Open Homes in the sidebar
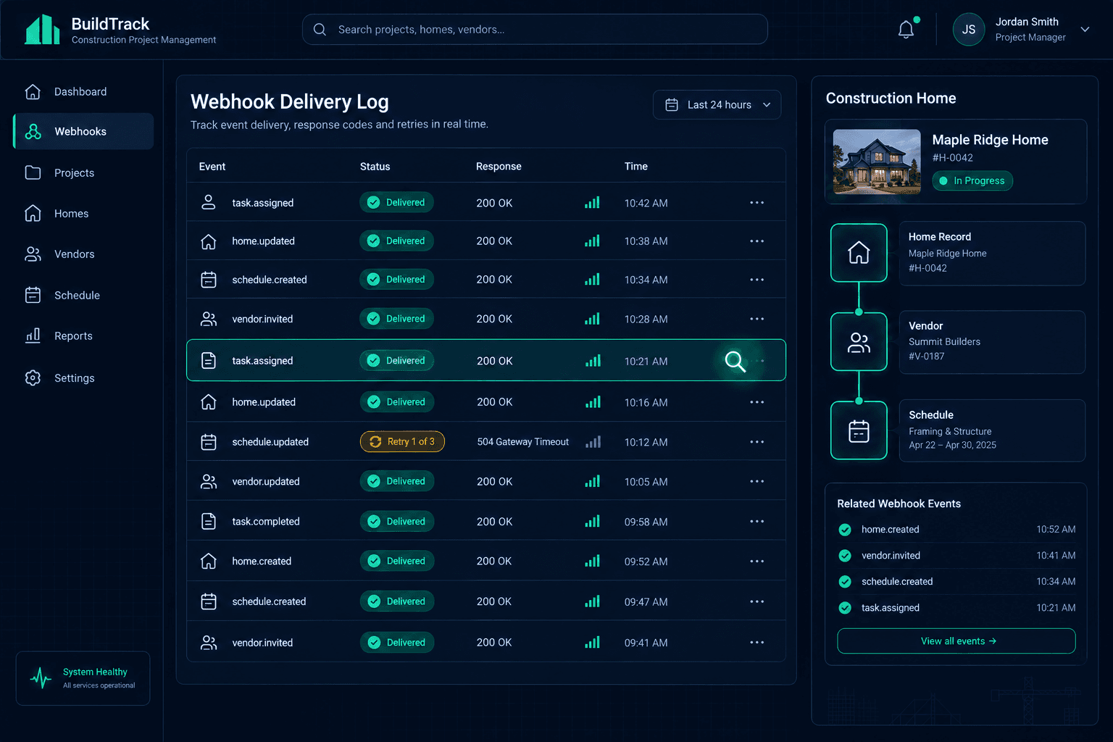Screen dimensions: 1113x742 pos(83,214)
